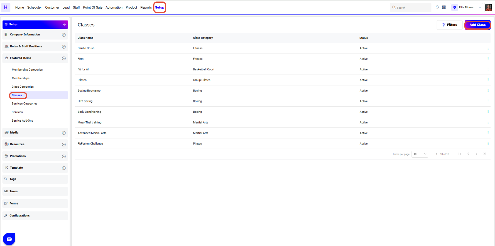The height and width of the screenshot is (246, 495).
Task: Open row menu for Firm
Action: click(x=488, y=59)
